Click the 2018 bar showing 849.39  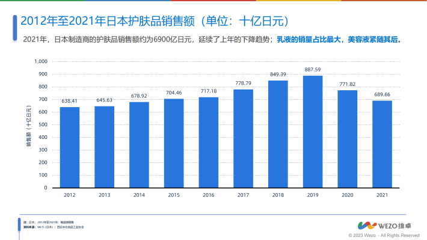(278, 134)
